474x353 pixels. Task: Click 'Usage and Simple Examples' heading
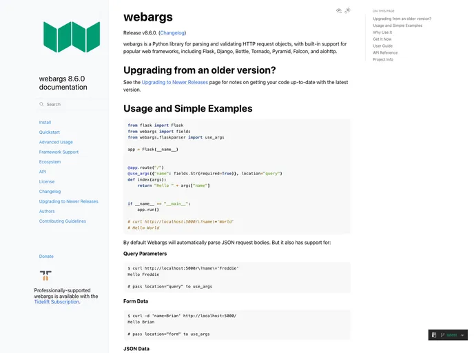click(x=187, y=109)
